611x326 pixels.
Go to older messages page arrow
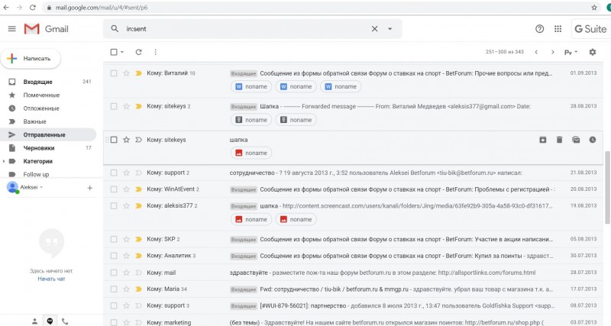click(552, 52)
